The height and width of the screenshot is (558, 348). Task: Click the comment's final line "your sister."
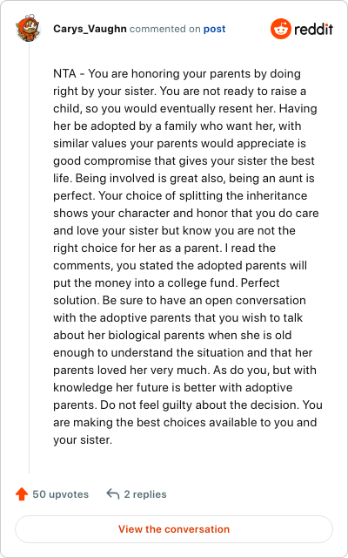[x=83, y=439]
